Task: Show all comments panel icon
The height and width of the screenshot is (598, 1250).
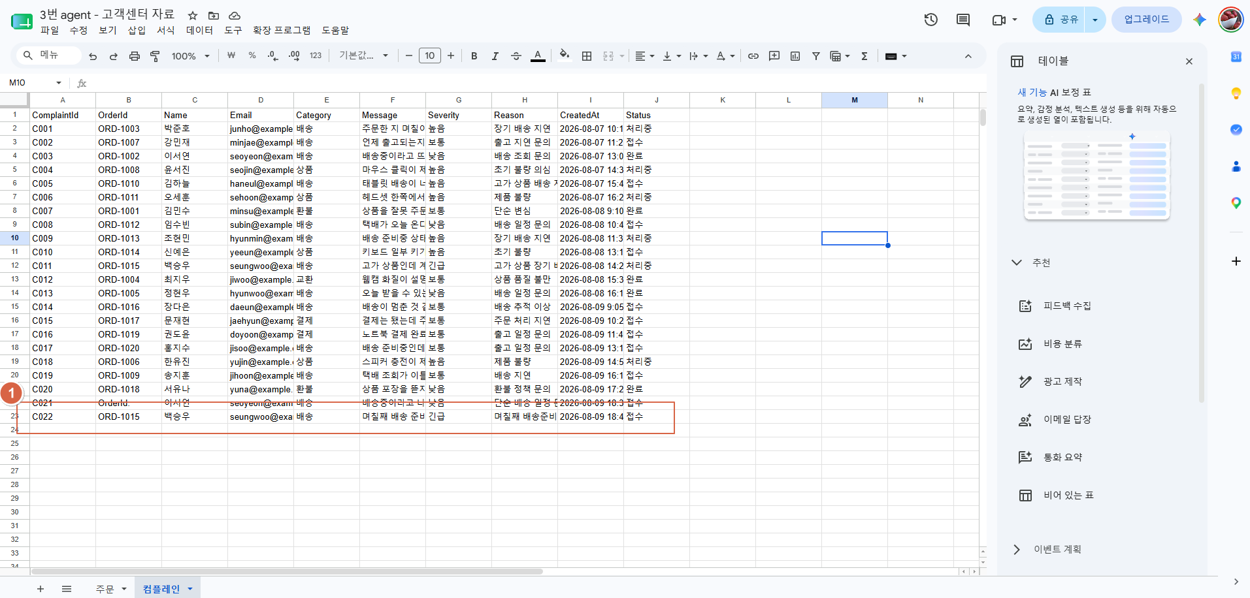Action: (x=963, y=20)
